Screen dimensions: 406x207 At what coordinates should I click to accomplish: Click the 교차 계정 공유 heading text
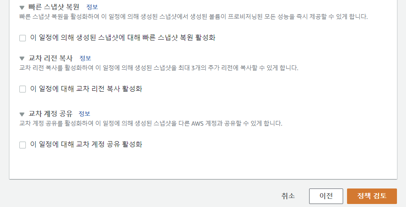[50, 113]
